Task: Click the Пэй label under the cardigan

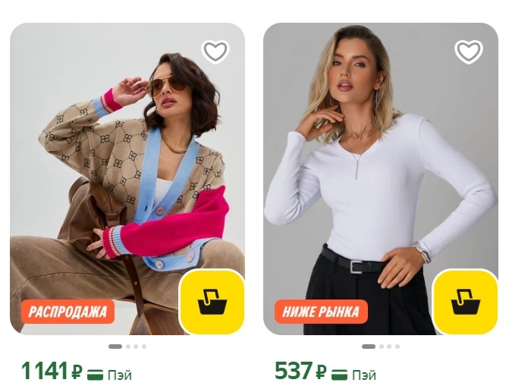Action: [x=120, y=375]
